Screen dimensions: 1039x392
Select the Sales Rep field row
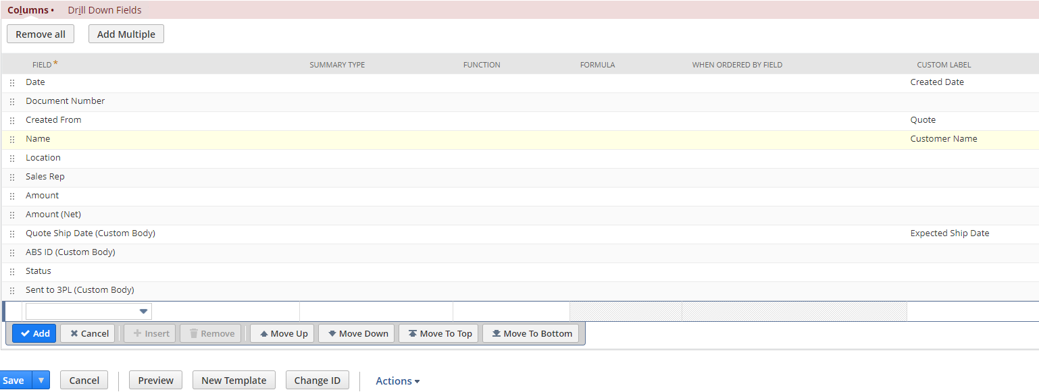click(x=520, y=177)
